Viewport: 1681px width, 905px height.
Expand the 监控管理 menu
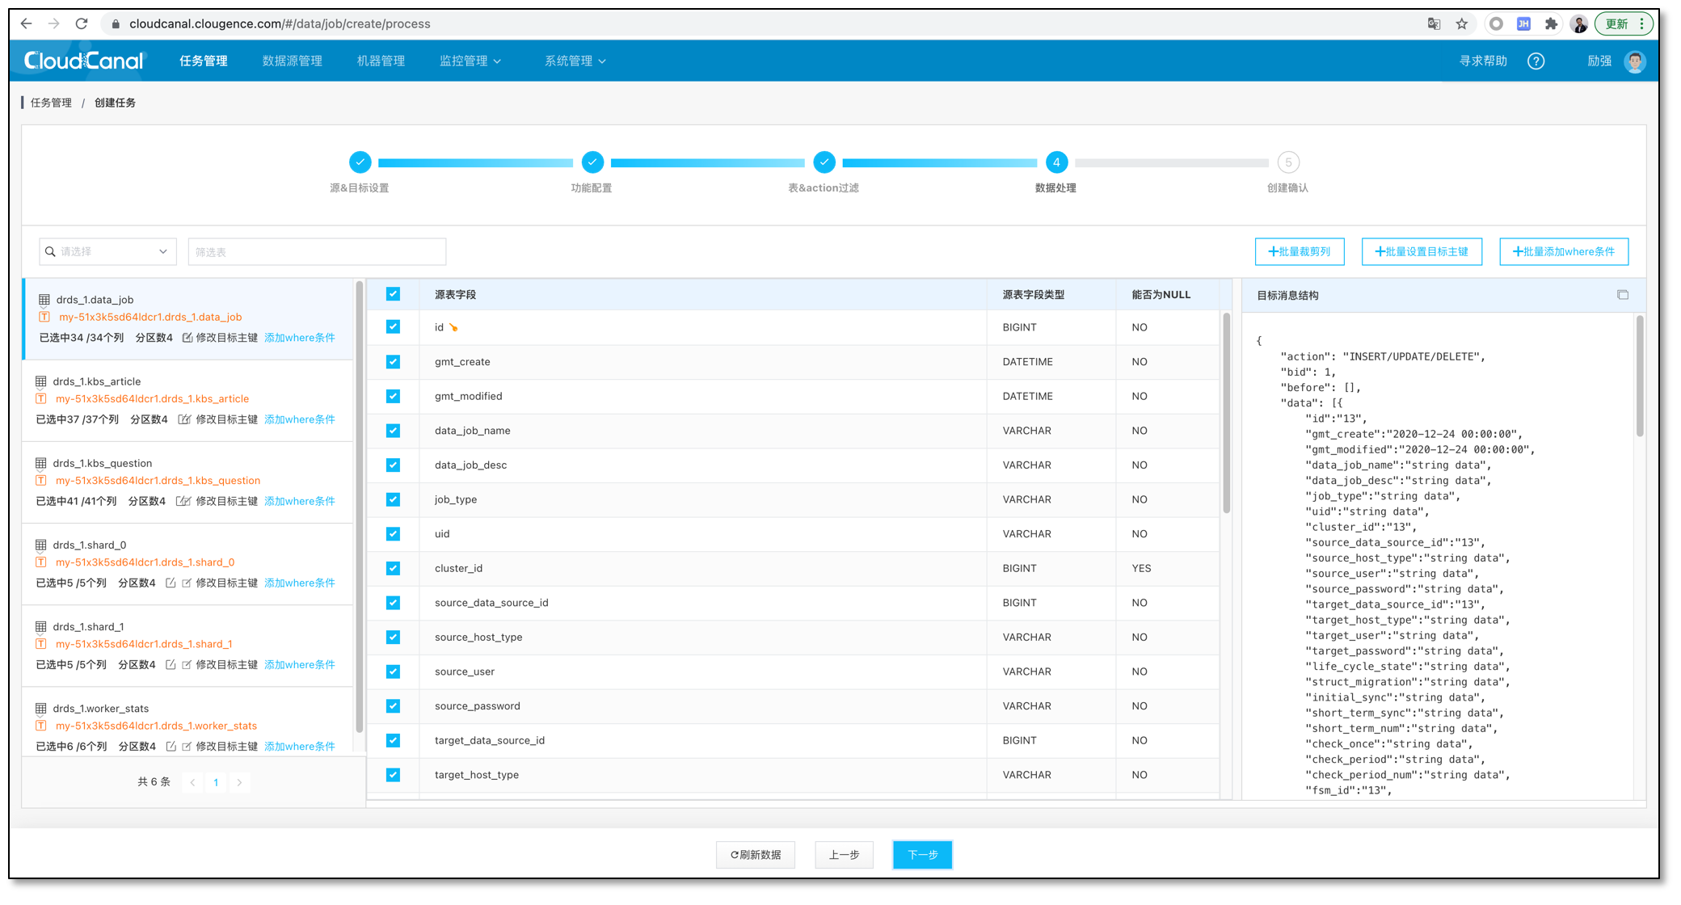[470, 61]
